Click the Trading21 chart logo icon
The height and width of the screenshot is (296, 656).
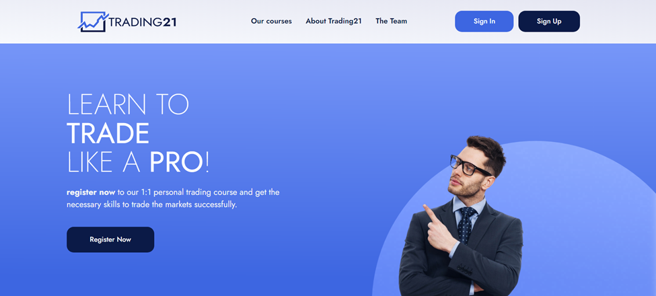click(x=93, y=22)
